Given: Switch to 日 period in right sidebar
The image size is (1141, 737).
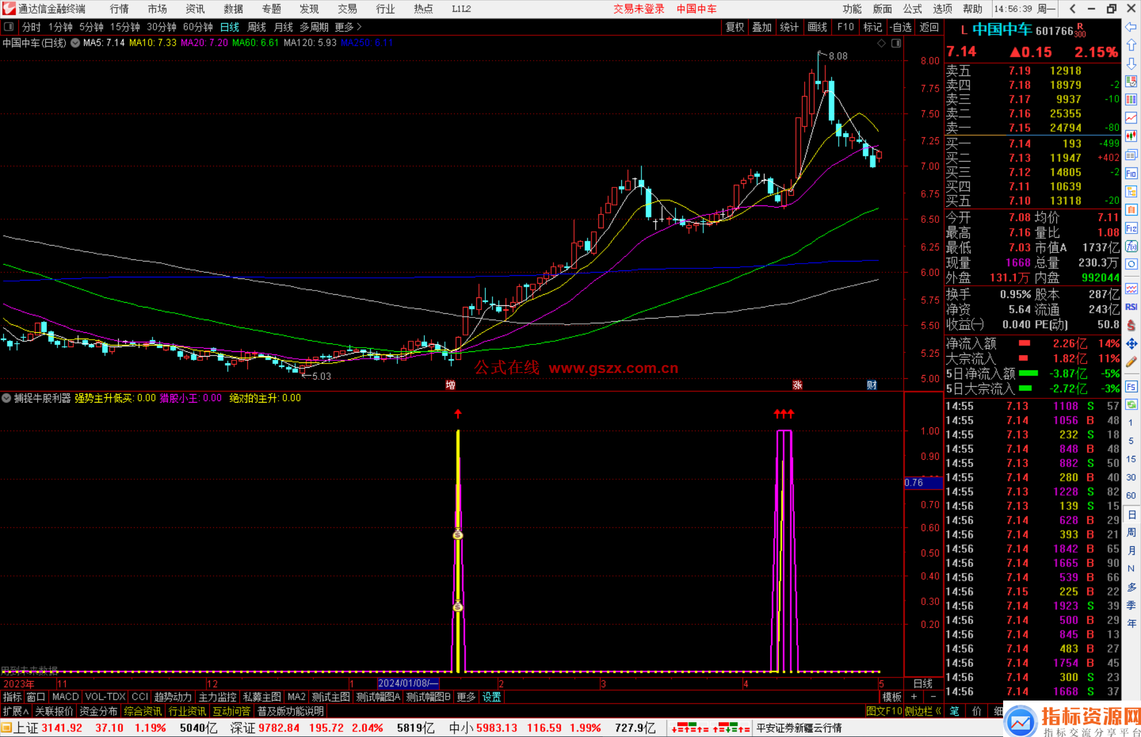Looking at the screenshot, I should tap(1131, 514).
